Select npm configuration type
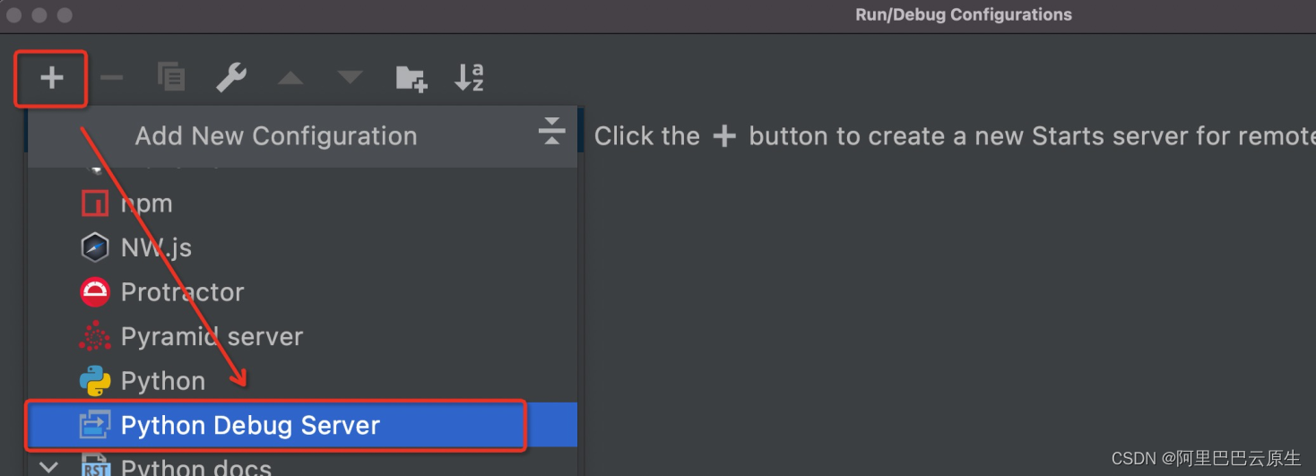The width and height of the screenshot is (1316, 476). tap(146, 203)
